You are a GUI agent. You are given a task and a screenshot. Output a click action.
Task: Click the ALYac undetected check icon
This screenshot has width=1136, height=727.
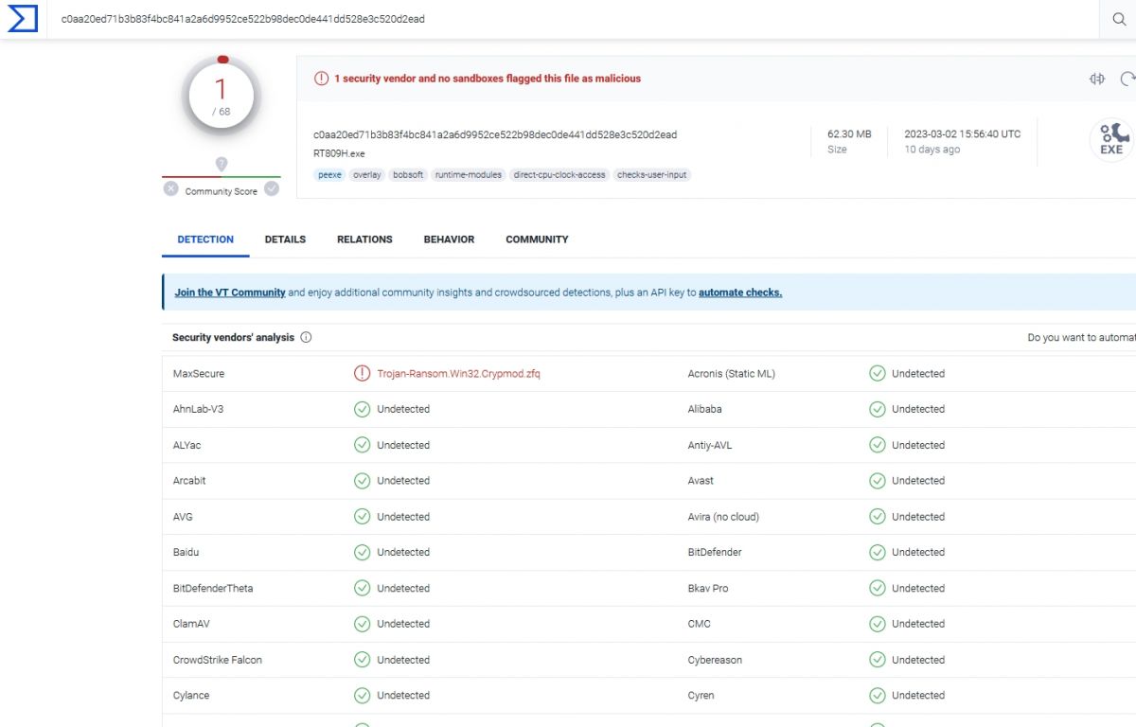(x=362, y=445)
